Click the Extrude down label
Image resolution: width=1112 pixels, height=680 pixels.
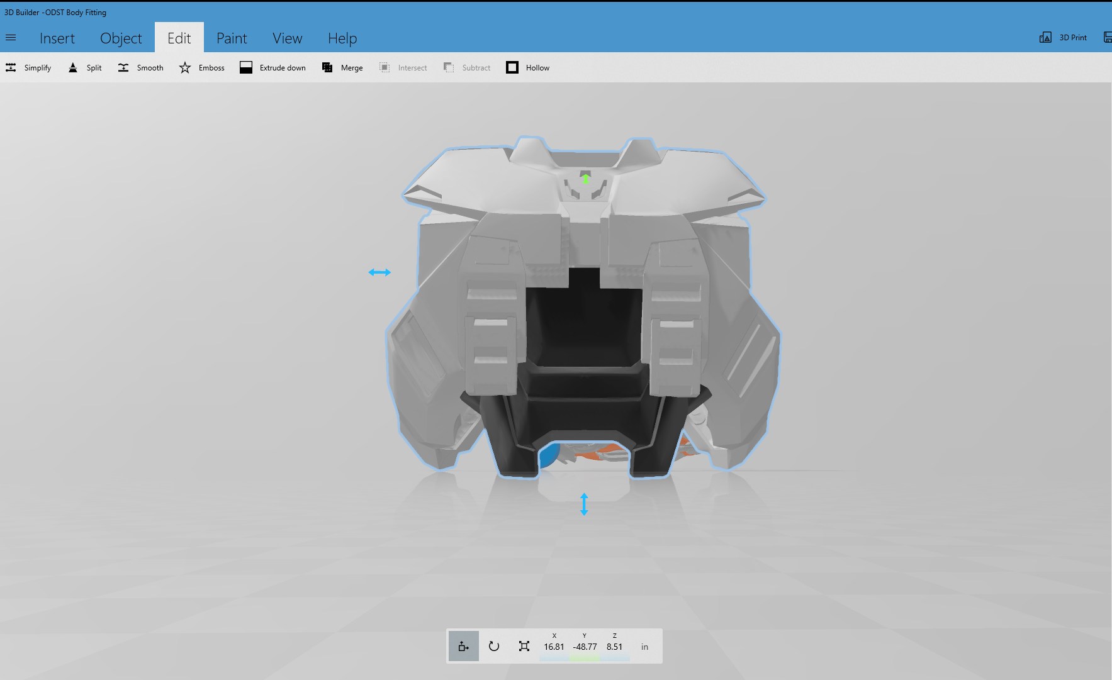[283, 68]
